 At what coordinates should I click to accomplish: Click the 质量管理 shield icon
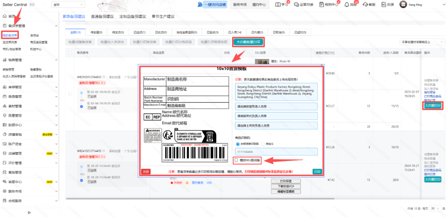(x=5, y=115)
